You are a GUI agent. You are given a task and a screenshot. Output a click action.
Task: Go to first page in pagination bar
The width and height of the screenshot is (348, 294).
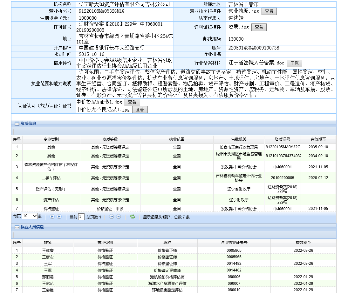(52, 217)
